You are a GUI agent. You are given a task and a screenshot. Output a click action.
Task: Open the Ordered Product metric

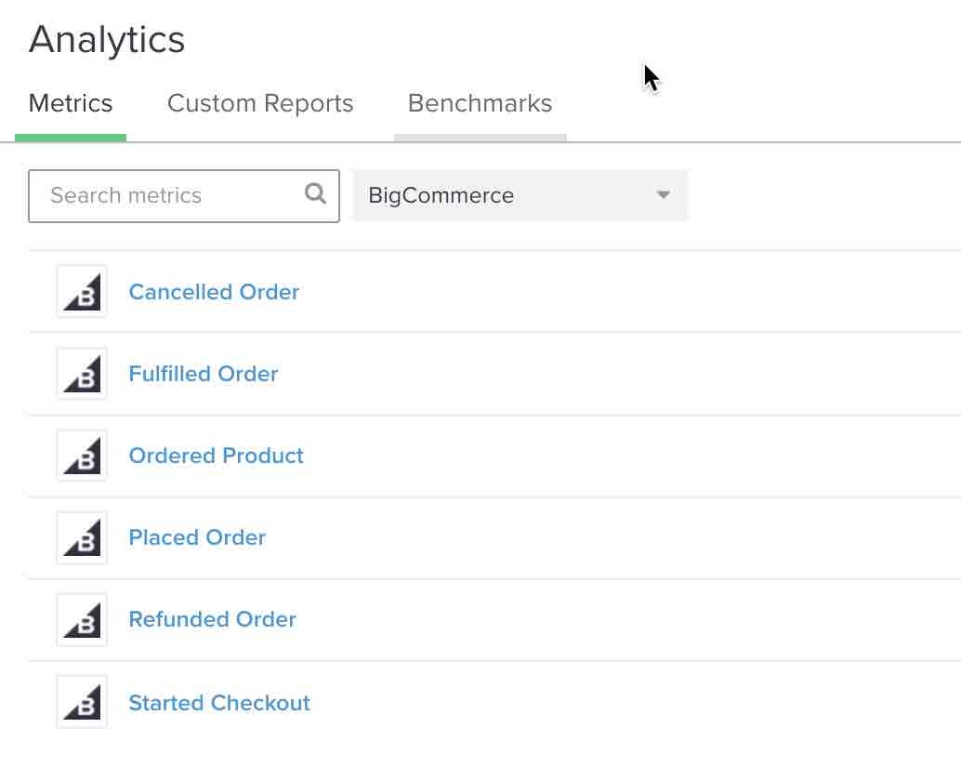point(216,455)
